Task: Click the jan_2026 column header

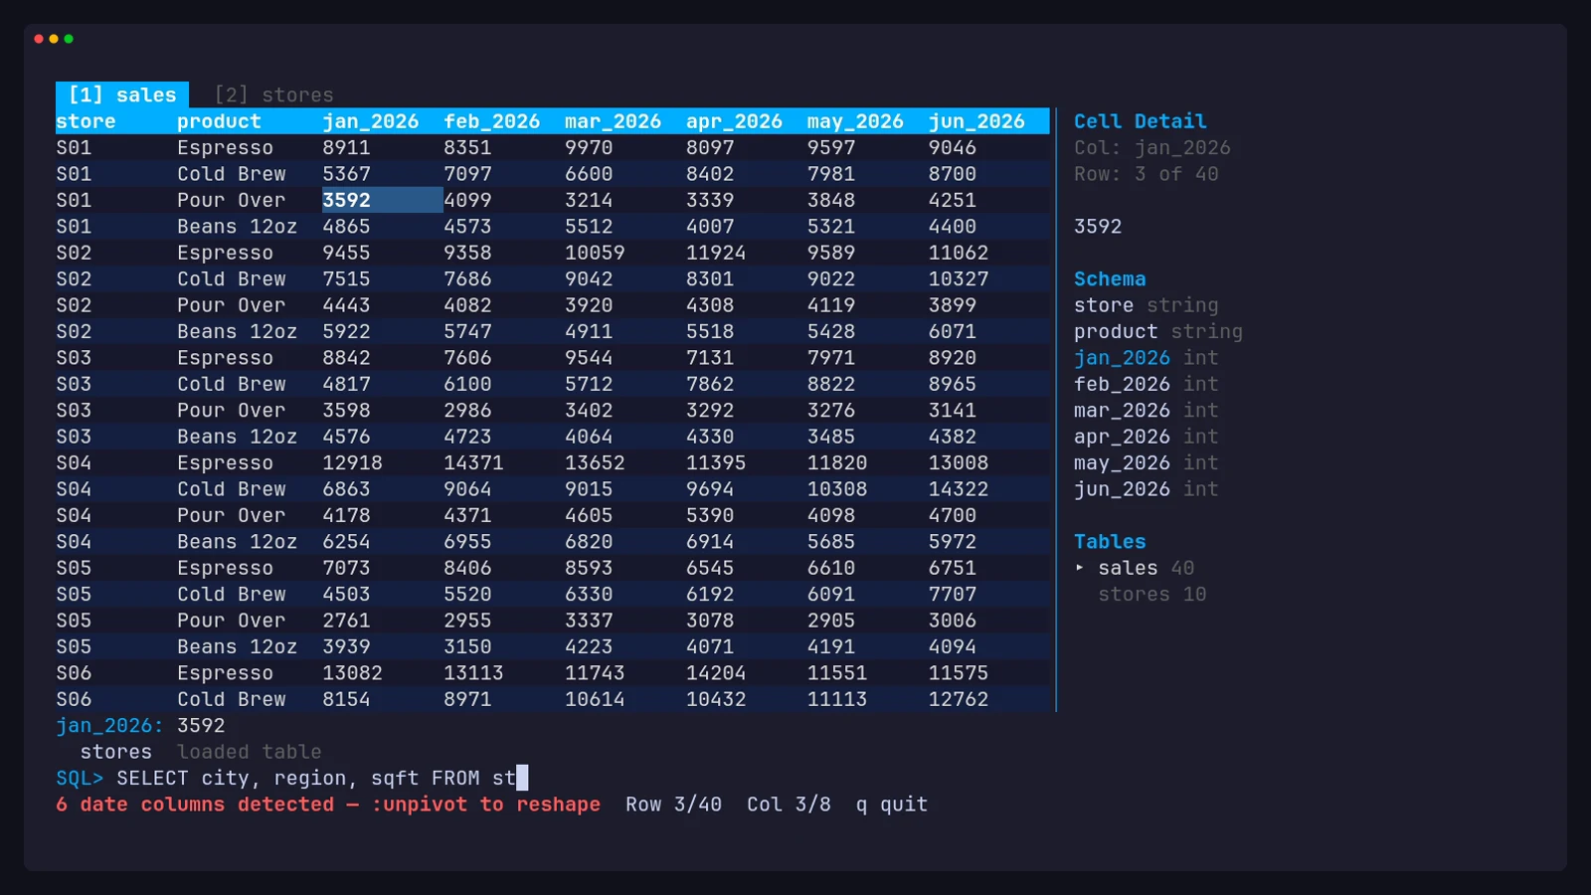Action: pos(371,121)
